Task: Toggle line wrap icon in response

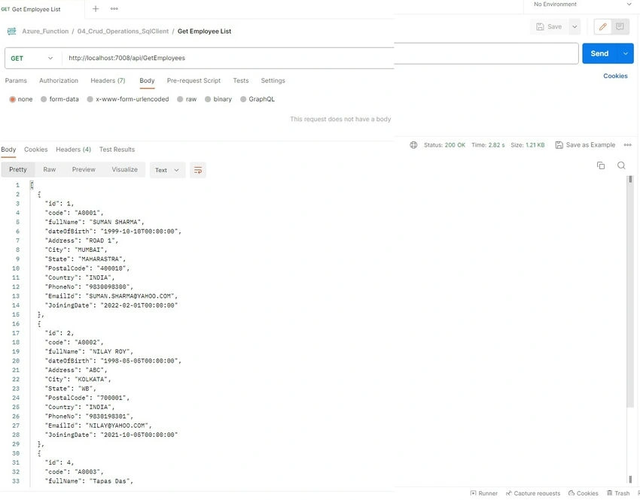Action: coord(198,170)
